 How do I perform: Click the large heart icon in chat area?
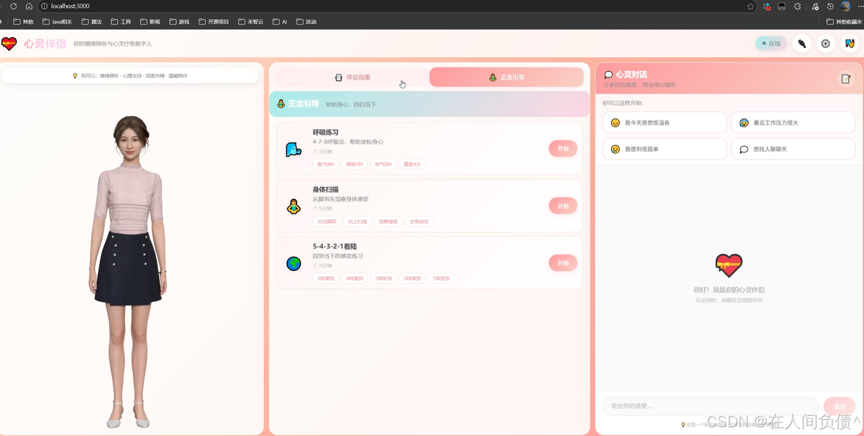point(729,266)
